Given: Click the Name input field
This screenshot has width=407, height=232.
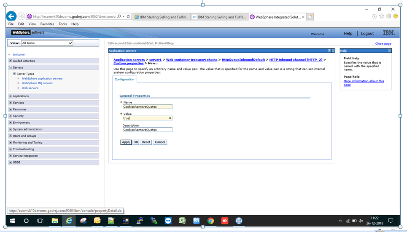Looking at the screenshot, I should (x=148, y=107).
